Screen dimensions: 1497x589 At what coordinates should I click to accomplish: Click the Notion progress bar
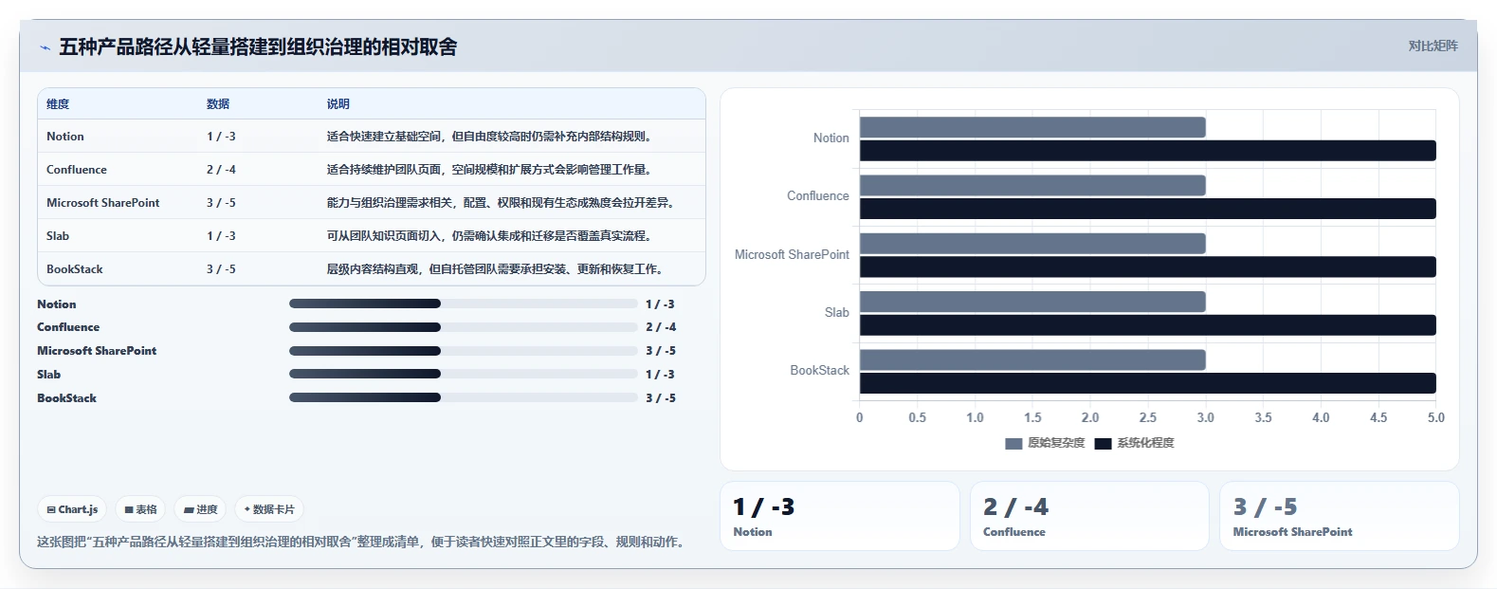464,304
